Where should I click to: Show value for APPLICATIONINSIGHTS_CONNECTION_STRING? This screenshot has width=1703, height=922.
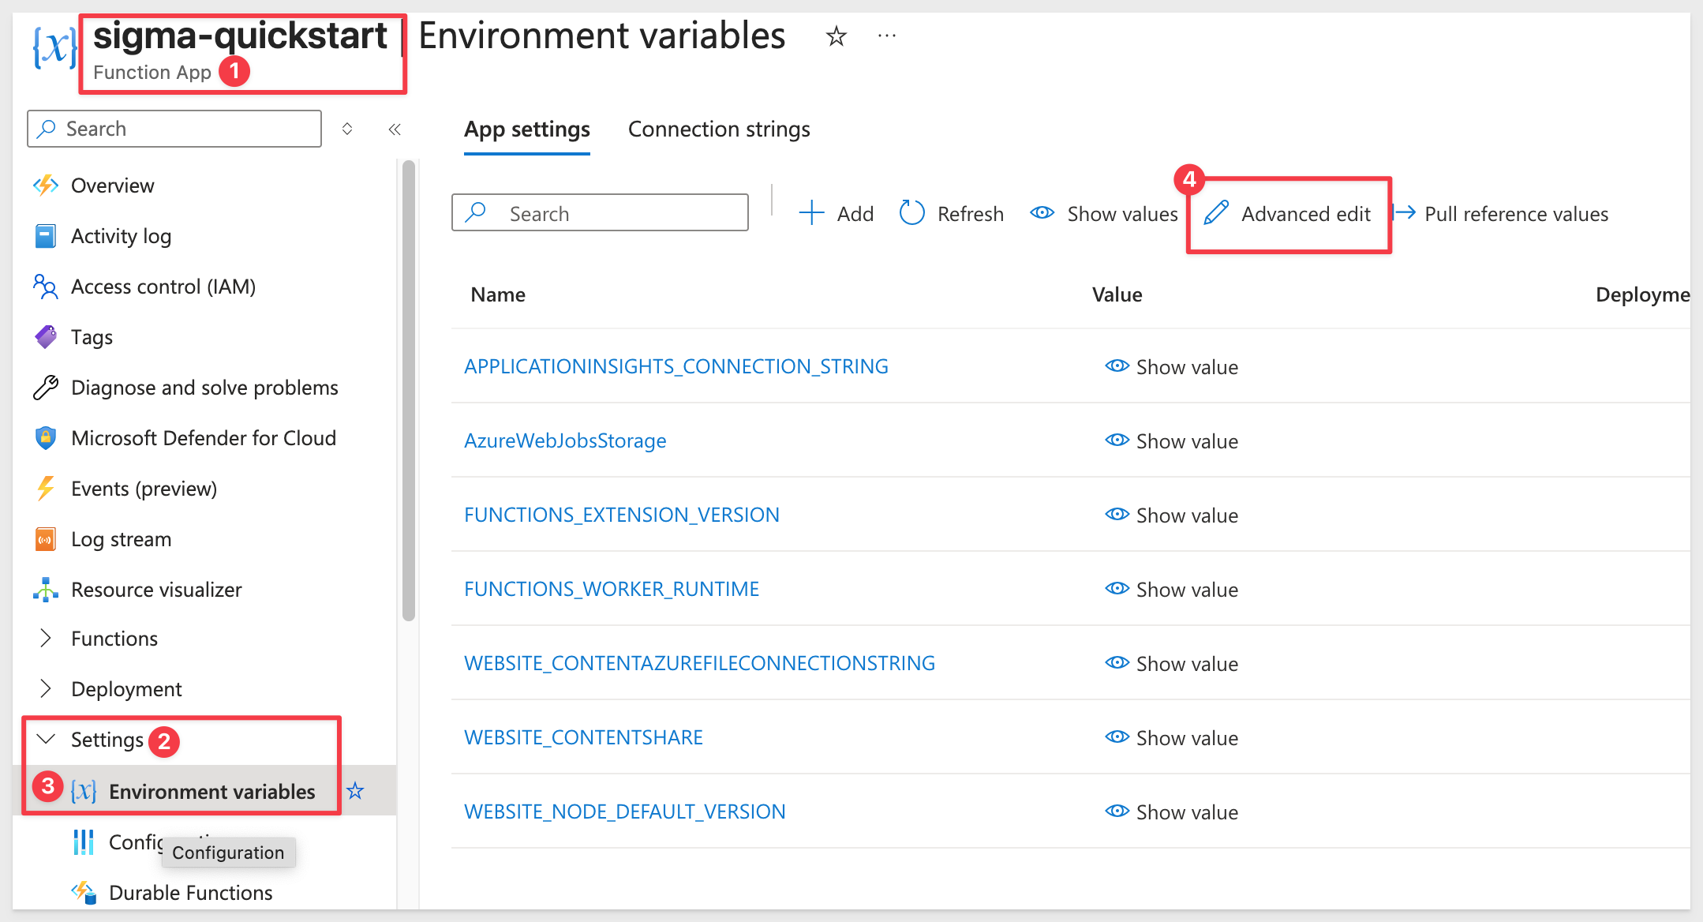(x=1171, y=367)
